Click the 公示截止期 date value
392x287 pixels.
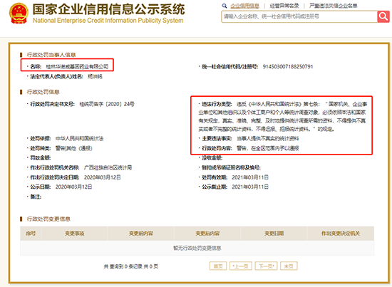point(250,187)
